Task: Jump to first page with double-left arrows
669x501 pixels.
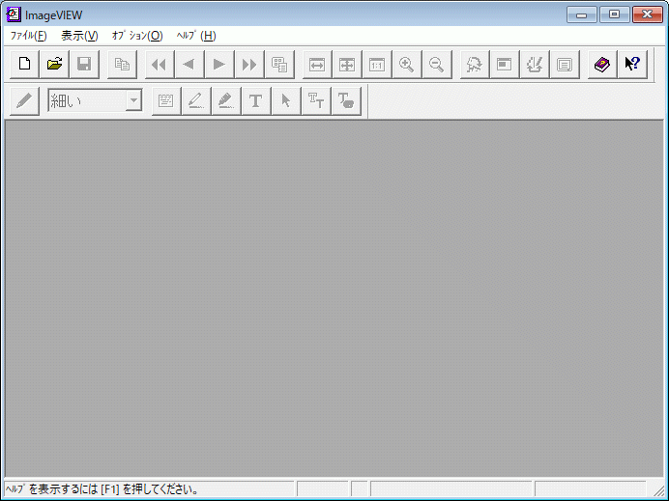Action: (160, 65)
